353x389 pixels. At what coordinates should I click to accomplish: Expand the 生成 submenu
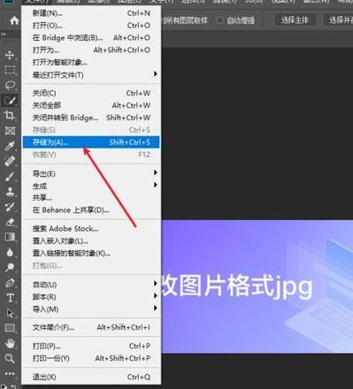91,186
